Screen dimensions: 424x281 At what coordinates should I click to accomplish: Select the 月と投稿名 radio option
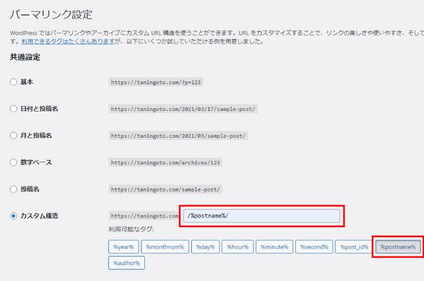click(13, 135)
